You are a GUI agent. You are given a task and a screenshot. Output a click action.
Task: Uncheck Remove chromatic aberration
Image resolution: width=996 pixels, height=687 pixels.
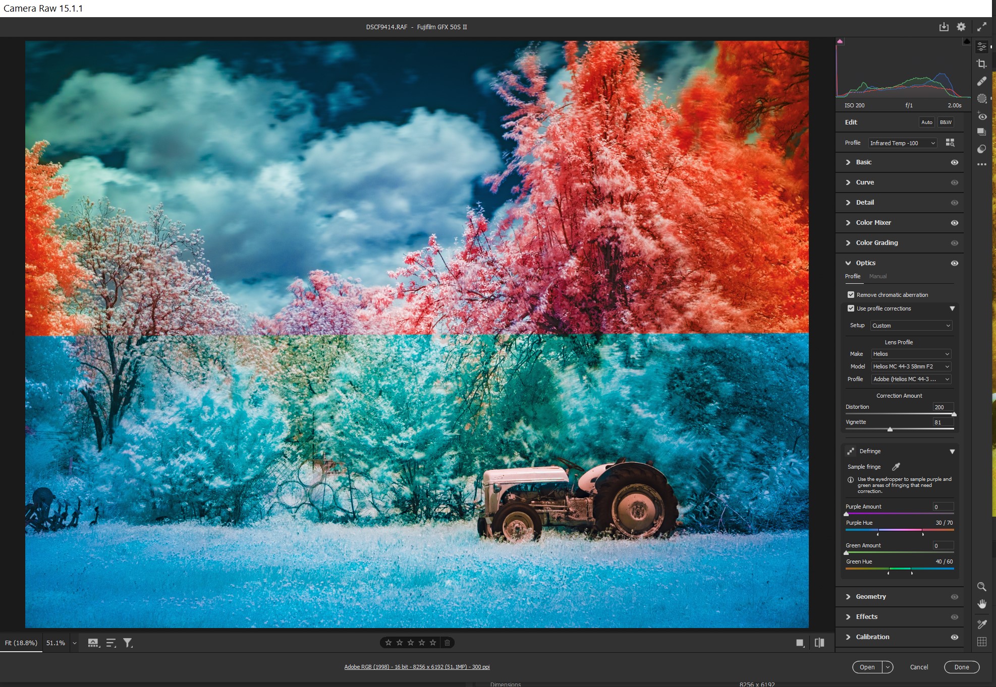851,295
